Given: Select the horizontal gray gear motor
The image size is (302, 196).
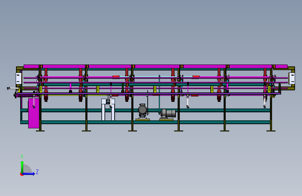Looking at the screenshot, I should coord(168,113).
